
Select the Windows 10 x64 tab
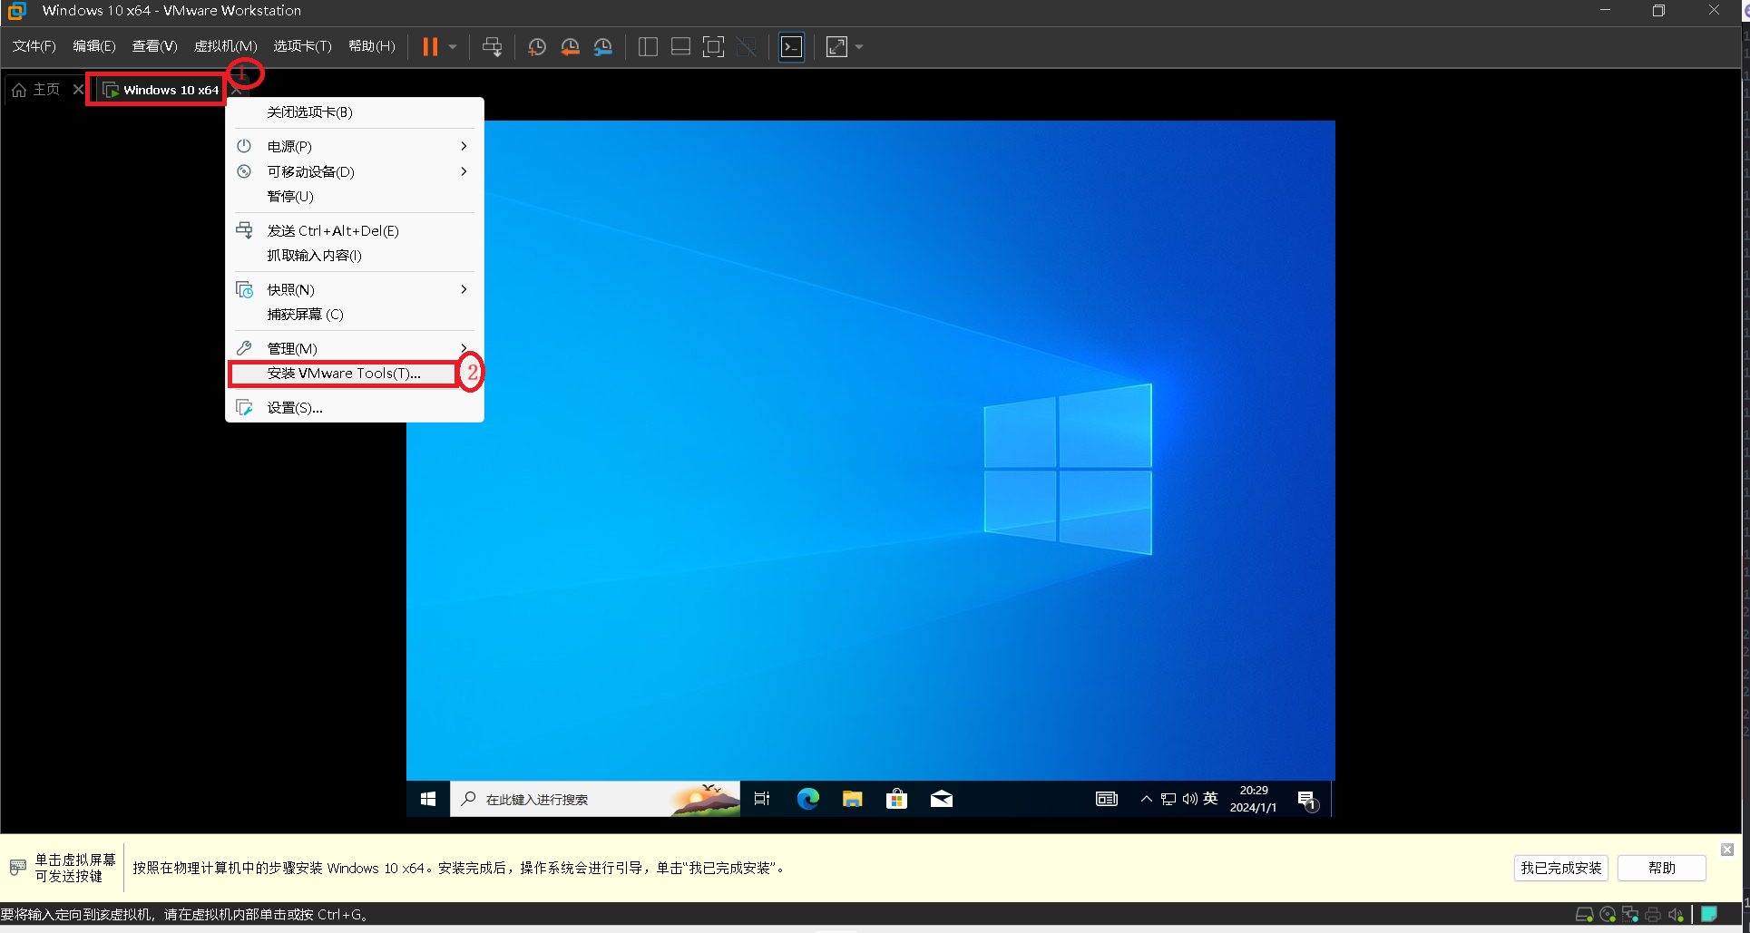click(x=161, y=90)
